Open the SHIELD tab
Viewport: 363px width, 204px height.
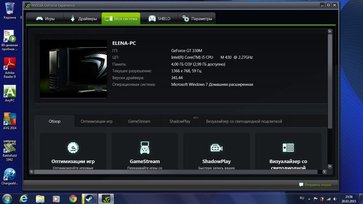point(159,18)
